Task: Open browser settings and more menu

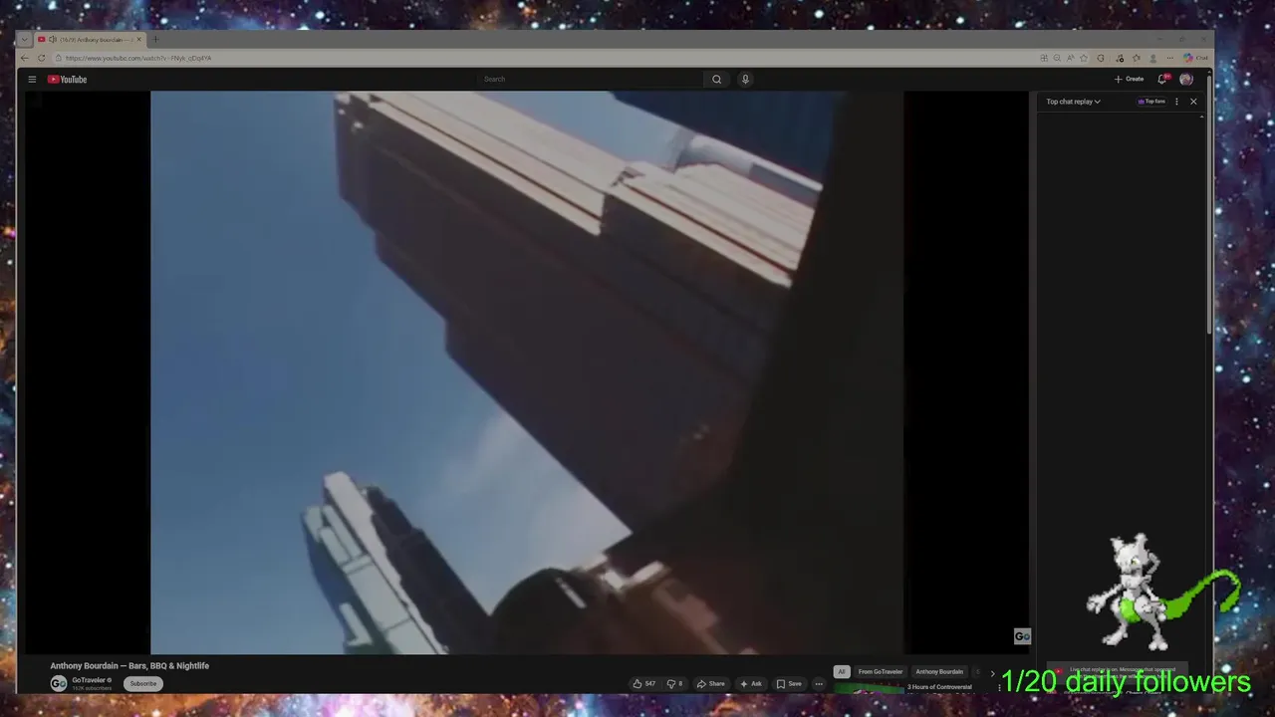Action: (1170, 58)
